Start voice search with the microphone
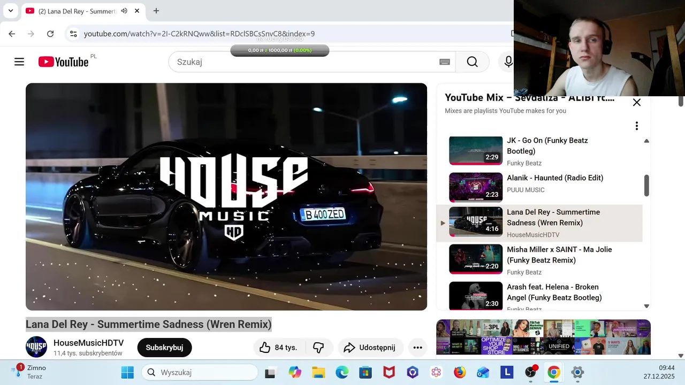The width and height of the screenshot is (685, 385). (508, 62)
